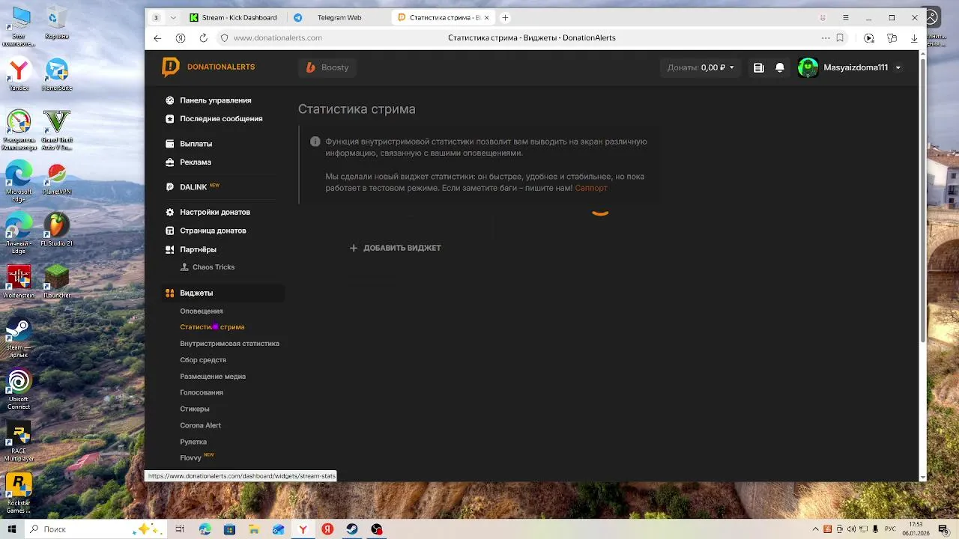This screenshot has width=959, height=539.
Task: Open the browser downloads icon
Action: pyautogui.click(x=914, y=37)
